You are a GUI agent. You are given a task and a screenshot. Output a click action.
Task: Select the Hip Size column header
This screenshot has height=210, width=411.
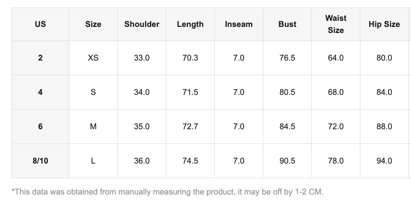[384, 24]
